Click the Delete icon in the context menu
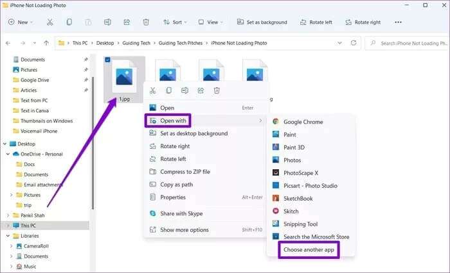The width and height of the screenshot is (450, 273). point(217,91)
